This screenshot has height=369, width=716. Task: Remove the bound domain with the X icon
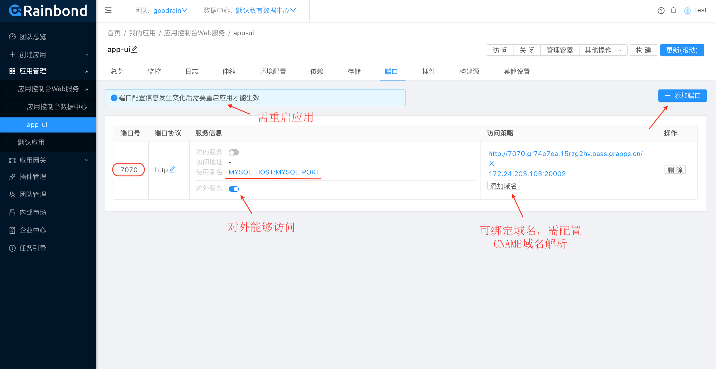[x=491, y=163]
